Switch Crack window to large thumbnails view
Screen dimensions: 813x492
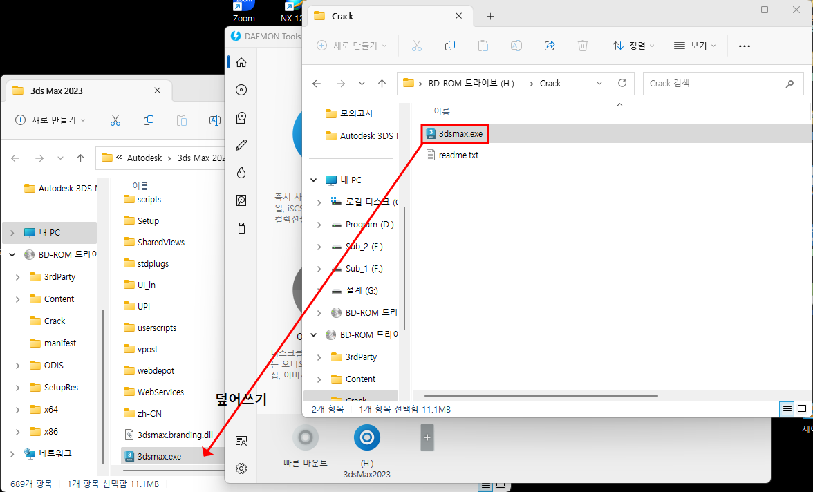pos(802,410)
